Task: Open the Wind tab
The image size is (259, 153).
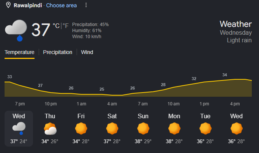Action: (x=87, y=52)
